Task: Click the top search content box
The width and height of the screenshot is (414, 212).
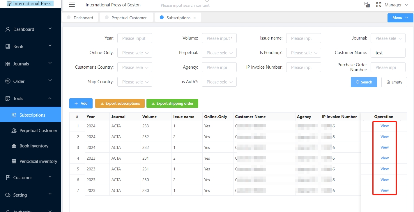Action: [x=185, y=5]
